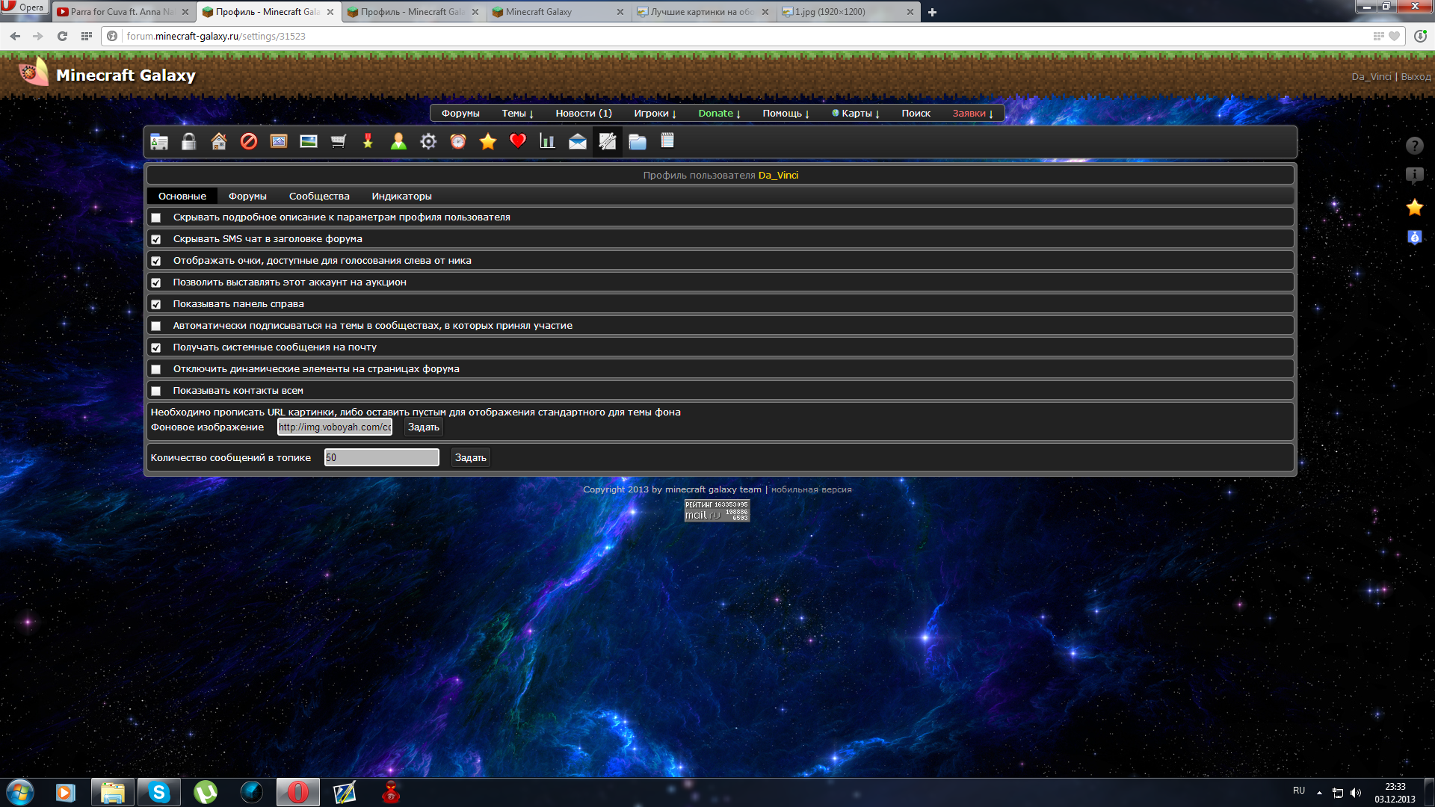Image resolution: width=1435 pixels, height=807 pixels.
Task: Open the envelope mail icon
Action: pos(578,141)
